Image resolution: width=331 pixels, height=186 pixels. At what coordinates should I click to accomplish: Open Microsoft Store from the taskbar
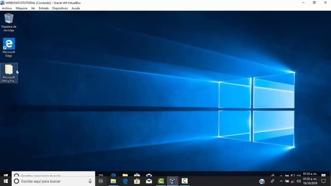pos(137,181)
